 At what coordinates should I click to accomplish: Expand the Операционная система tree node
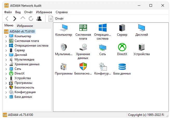click(6, 46)
